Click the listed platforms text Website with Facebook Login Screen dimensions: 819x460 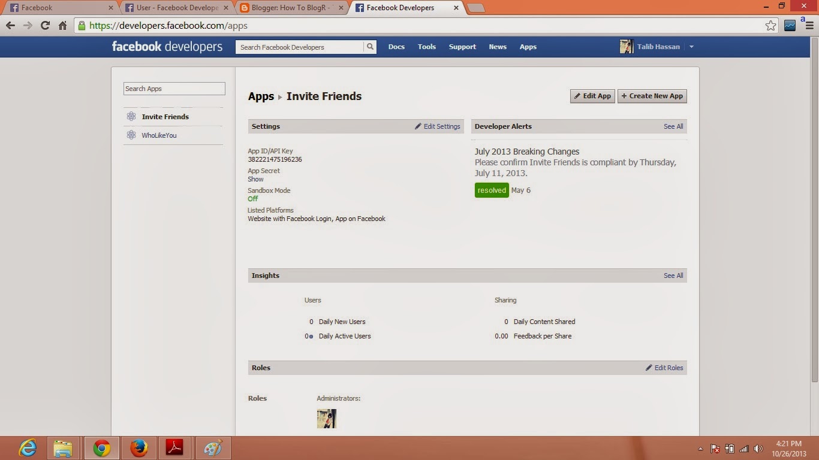point(290,219)
